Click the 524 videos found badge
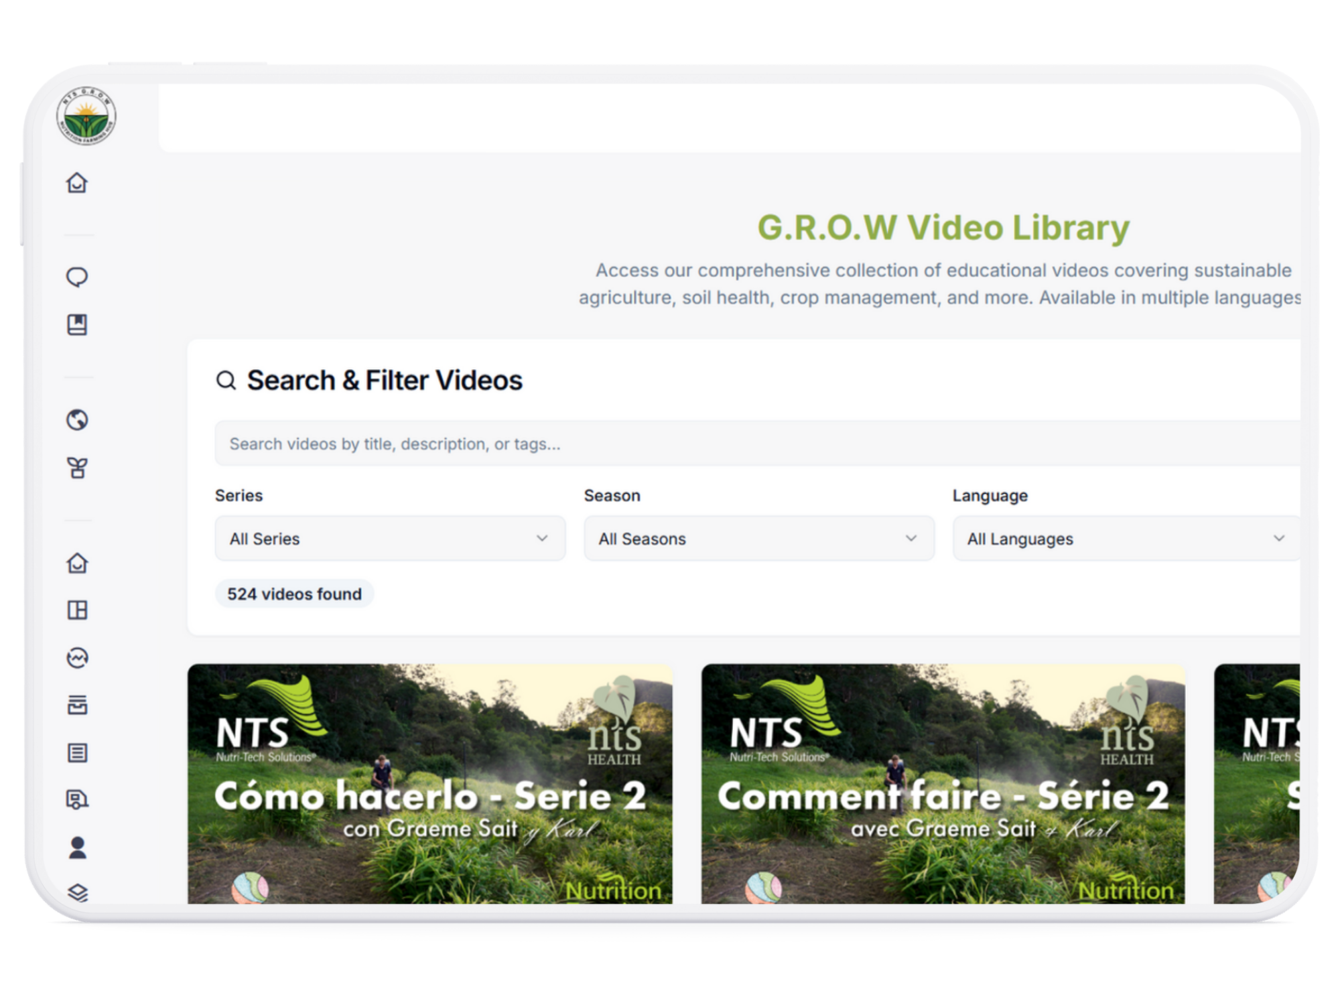Image resolution: width=1340 pixels, height=1005 pixels. pos(294,594)
